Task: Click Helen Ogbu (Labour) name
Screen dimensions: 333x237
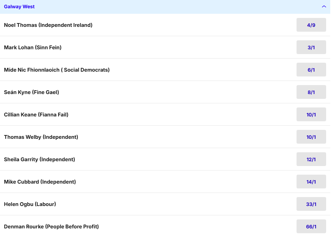Action: 30,204
